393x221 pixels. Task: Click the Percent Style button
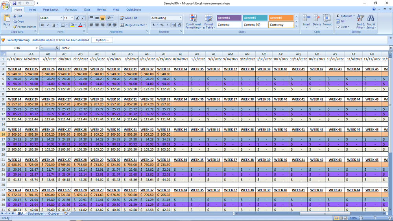click(x=162, y=25)
